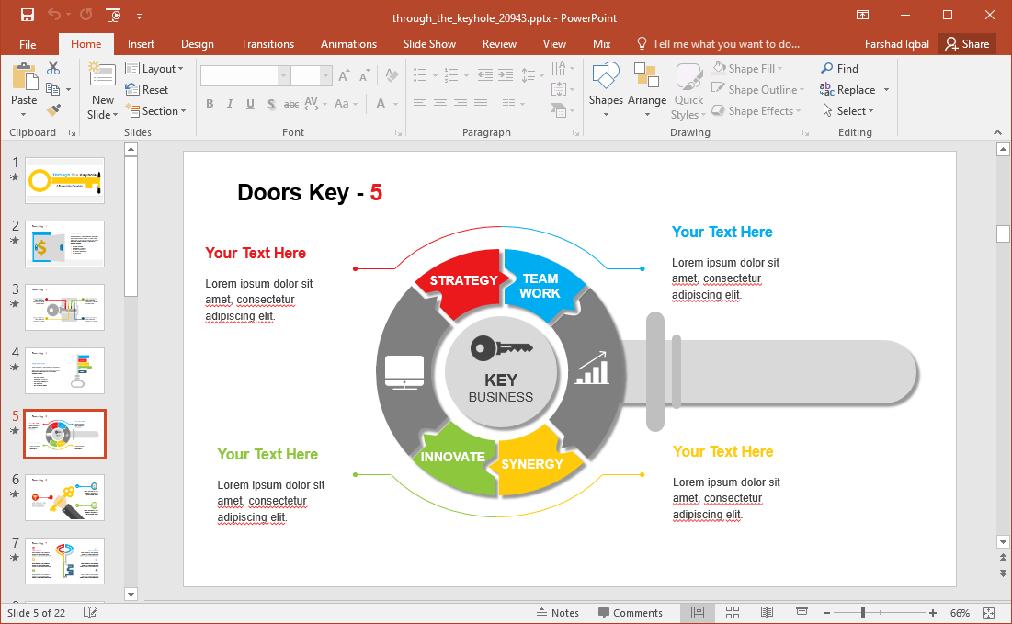The height and width of the screenshot is (624, 1012).
Task: Toggle Normal view in the status bar
Action: click(x=698, y=613)
